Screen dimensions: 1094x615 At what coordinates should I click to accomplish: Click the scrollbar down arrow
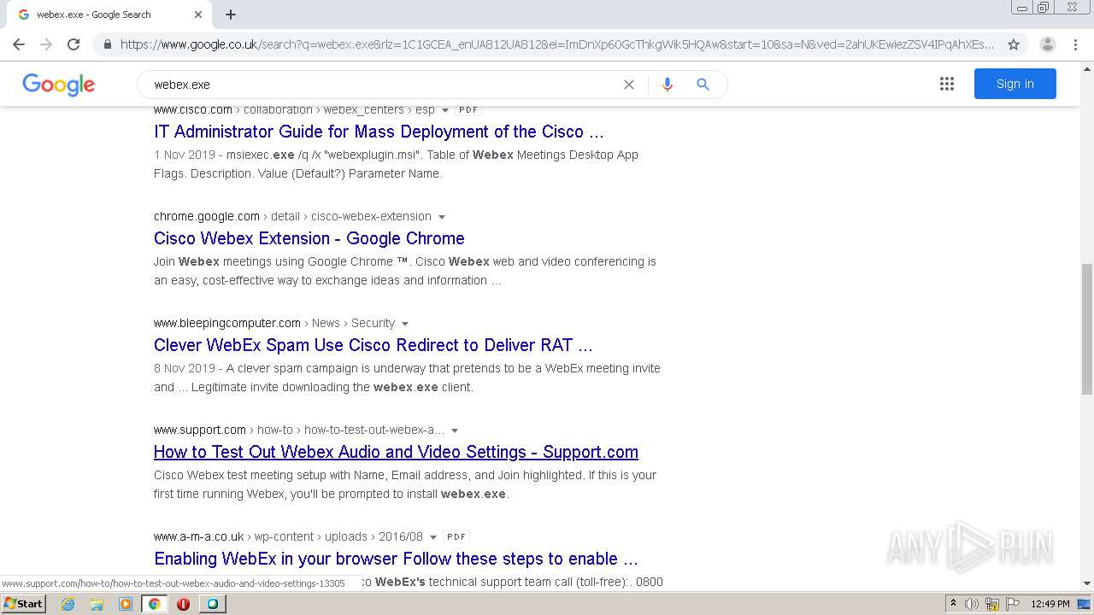click(x=1087, y=583)
